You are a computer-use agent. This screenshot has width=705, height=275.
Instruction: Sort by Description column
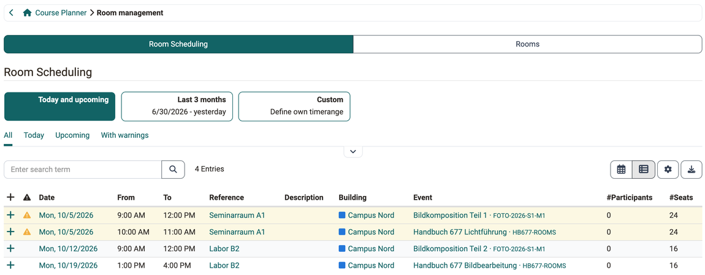click(x=304, y=197)
